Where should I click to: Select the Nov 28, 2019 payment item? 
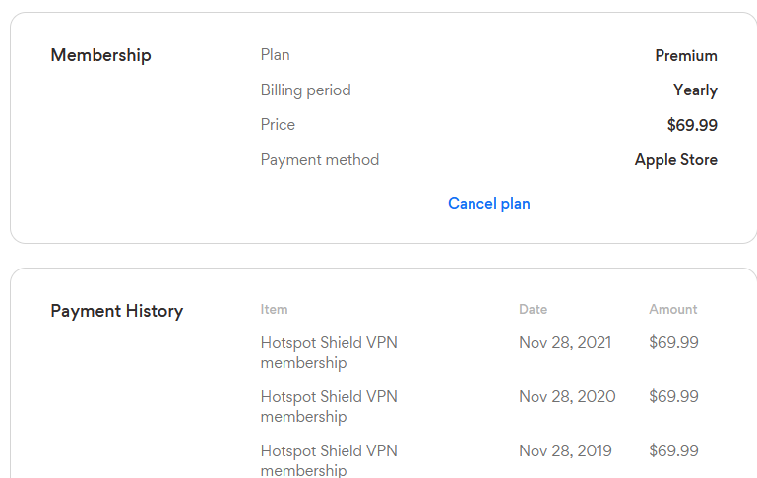329,460
